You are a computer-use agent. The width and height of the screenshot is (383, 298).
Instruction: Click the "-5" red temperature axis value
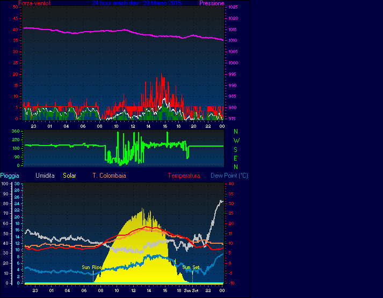click(232, 273)
